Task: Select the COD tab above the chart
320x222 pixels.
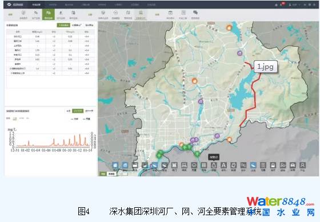Action: tap(22, 118)
